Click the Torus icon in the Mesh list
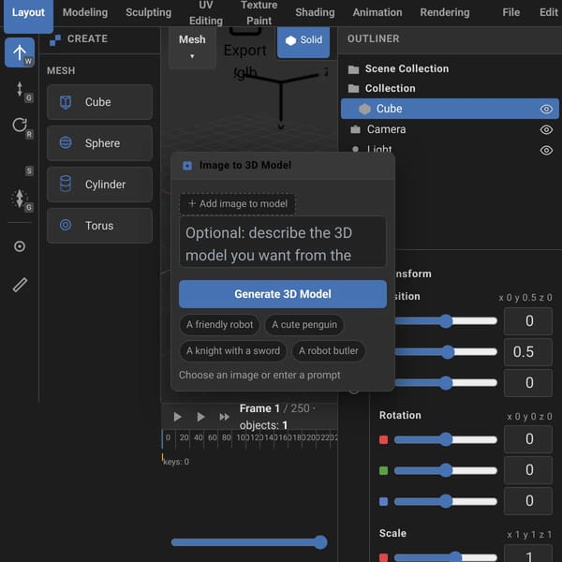The width and height of the screenshot is (562, 562). coord(66,225)
